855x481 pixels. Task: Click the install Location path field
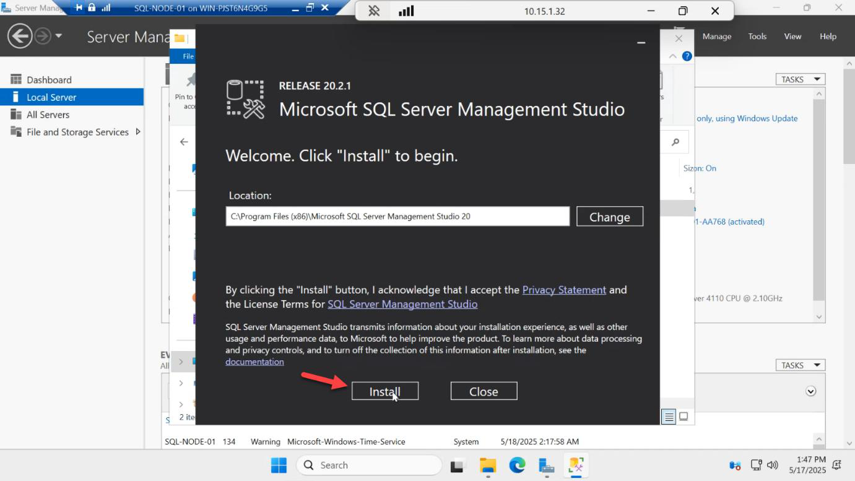pos(397,217)
